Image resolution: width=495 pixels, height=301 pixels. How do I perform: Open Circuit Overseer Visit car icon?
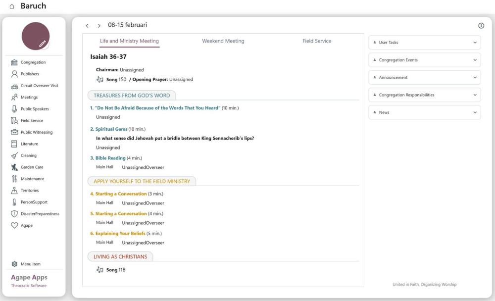pos(14,86)
